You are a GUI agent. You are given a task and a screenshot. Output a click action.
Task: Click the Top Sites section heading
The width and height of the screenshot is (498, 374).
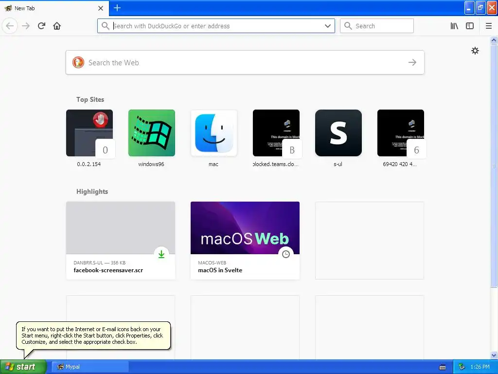pyautogui.click(x=90, y=99)
